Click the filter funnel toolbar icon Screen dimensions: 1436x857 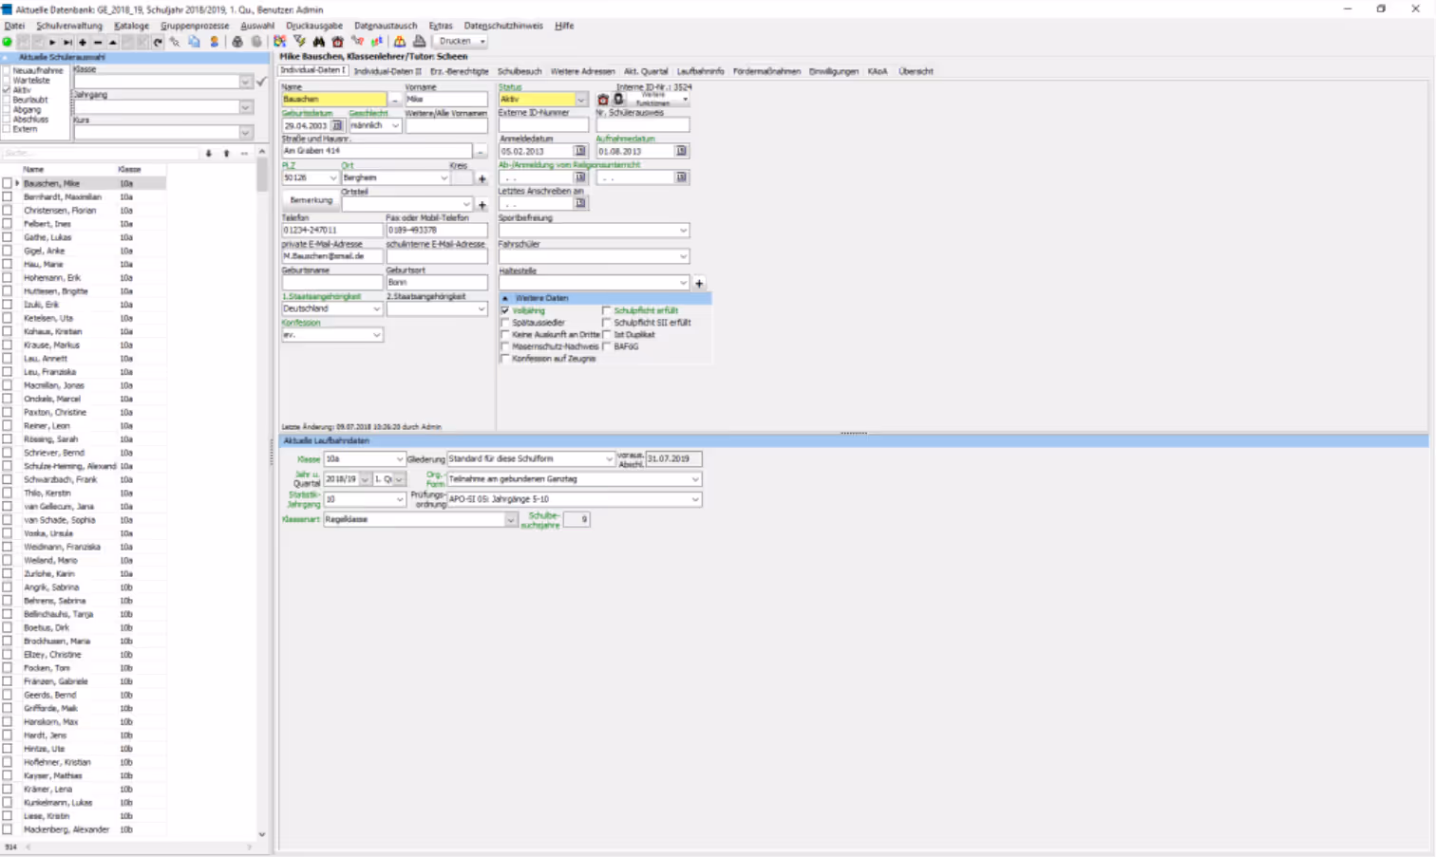299,42
